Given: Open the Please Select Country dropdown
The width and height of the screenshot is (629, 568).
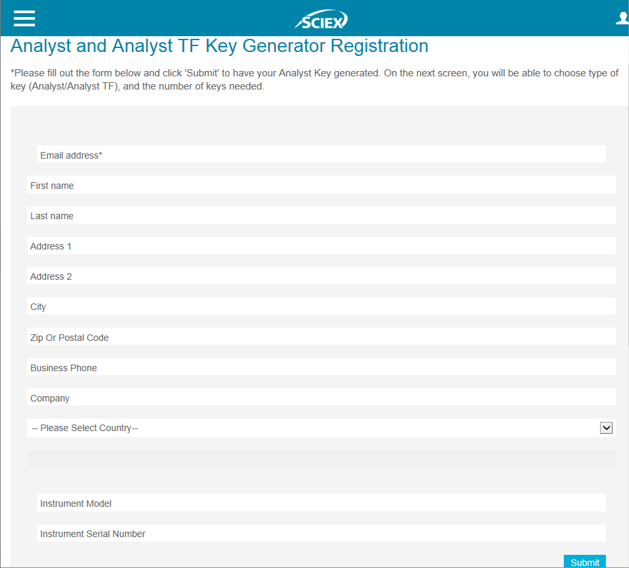Looking at the screenshot, I should [321, 428].
